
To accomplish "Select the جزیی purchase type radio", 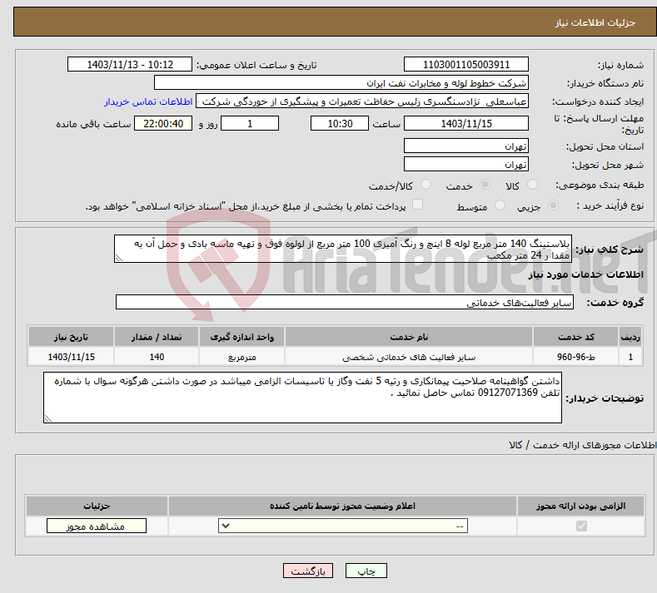I will click(x=553, y=205).
